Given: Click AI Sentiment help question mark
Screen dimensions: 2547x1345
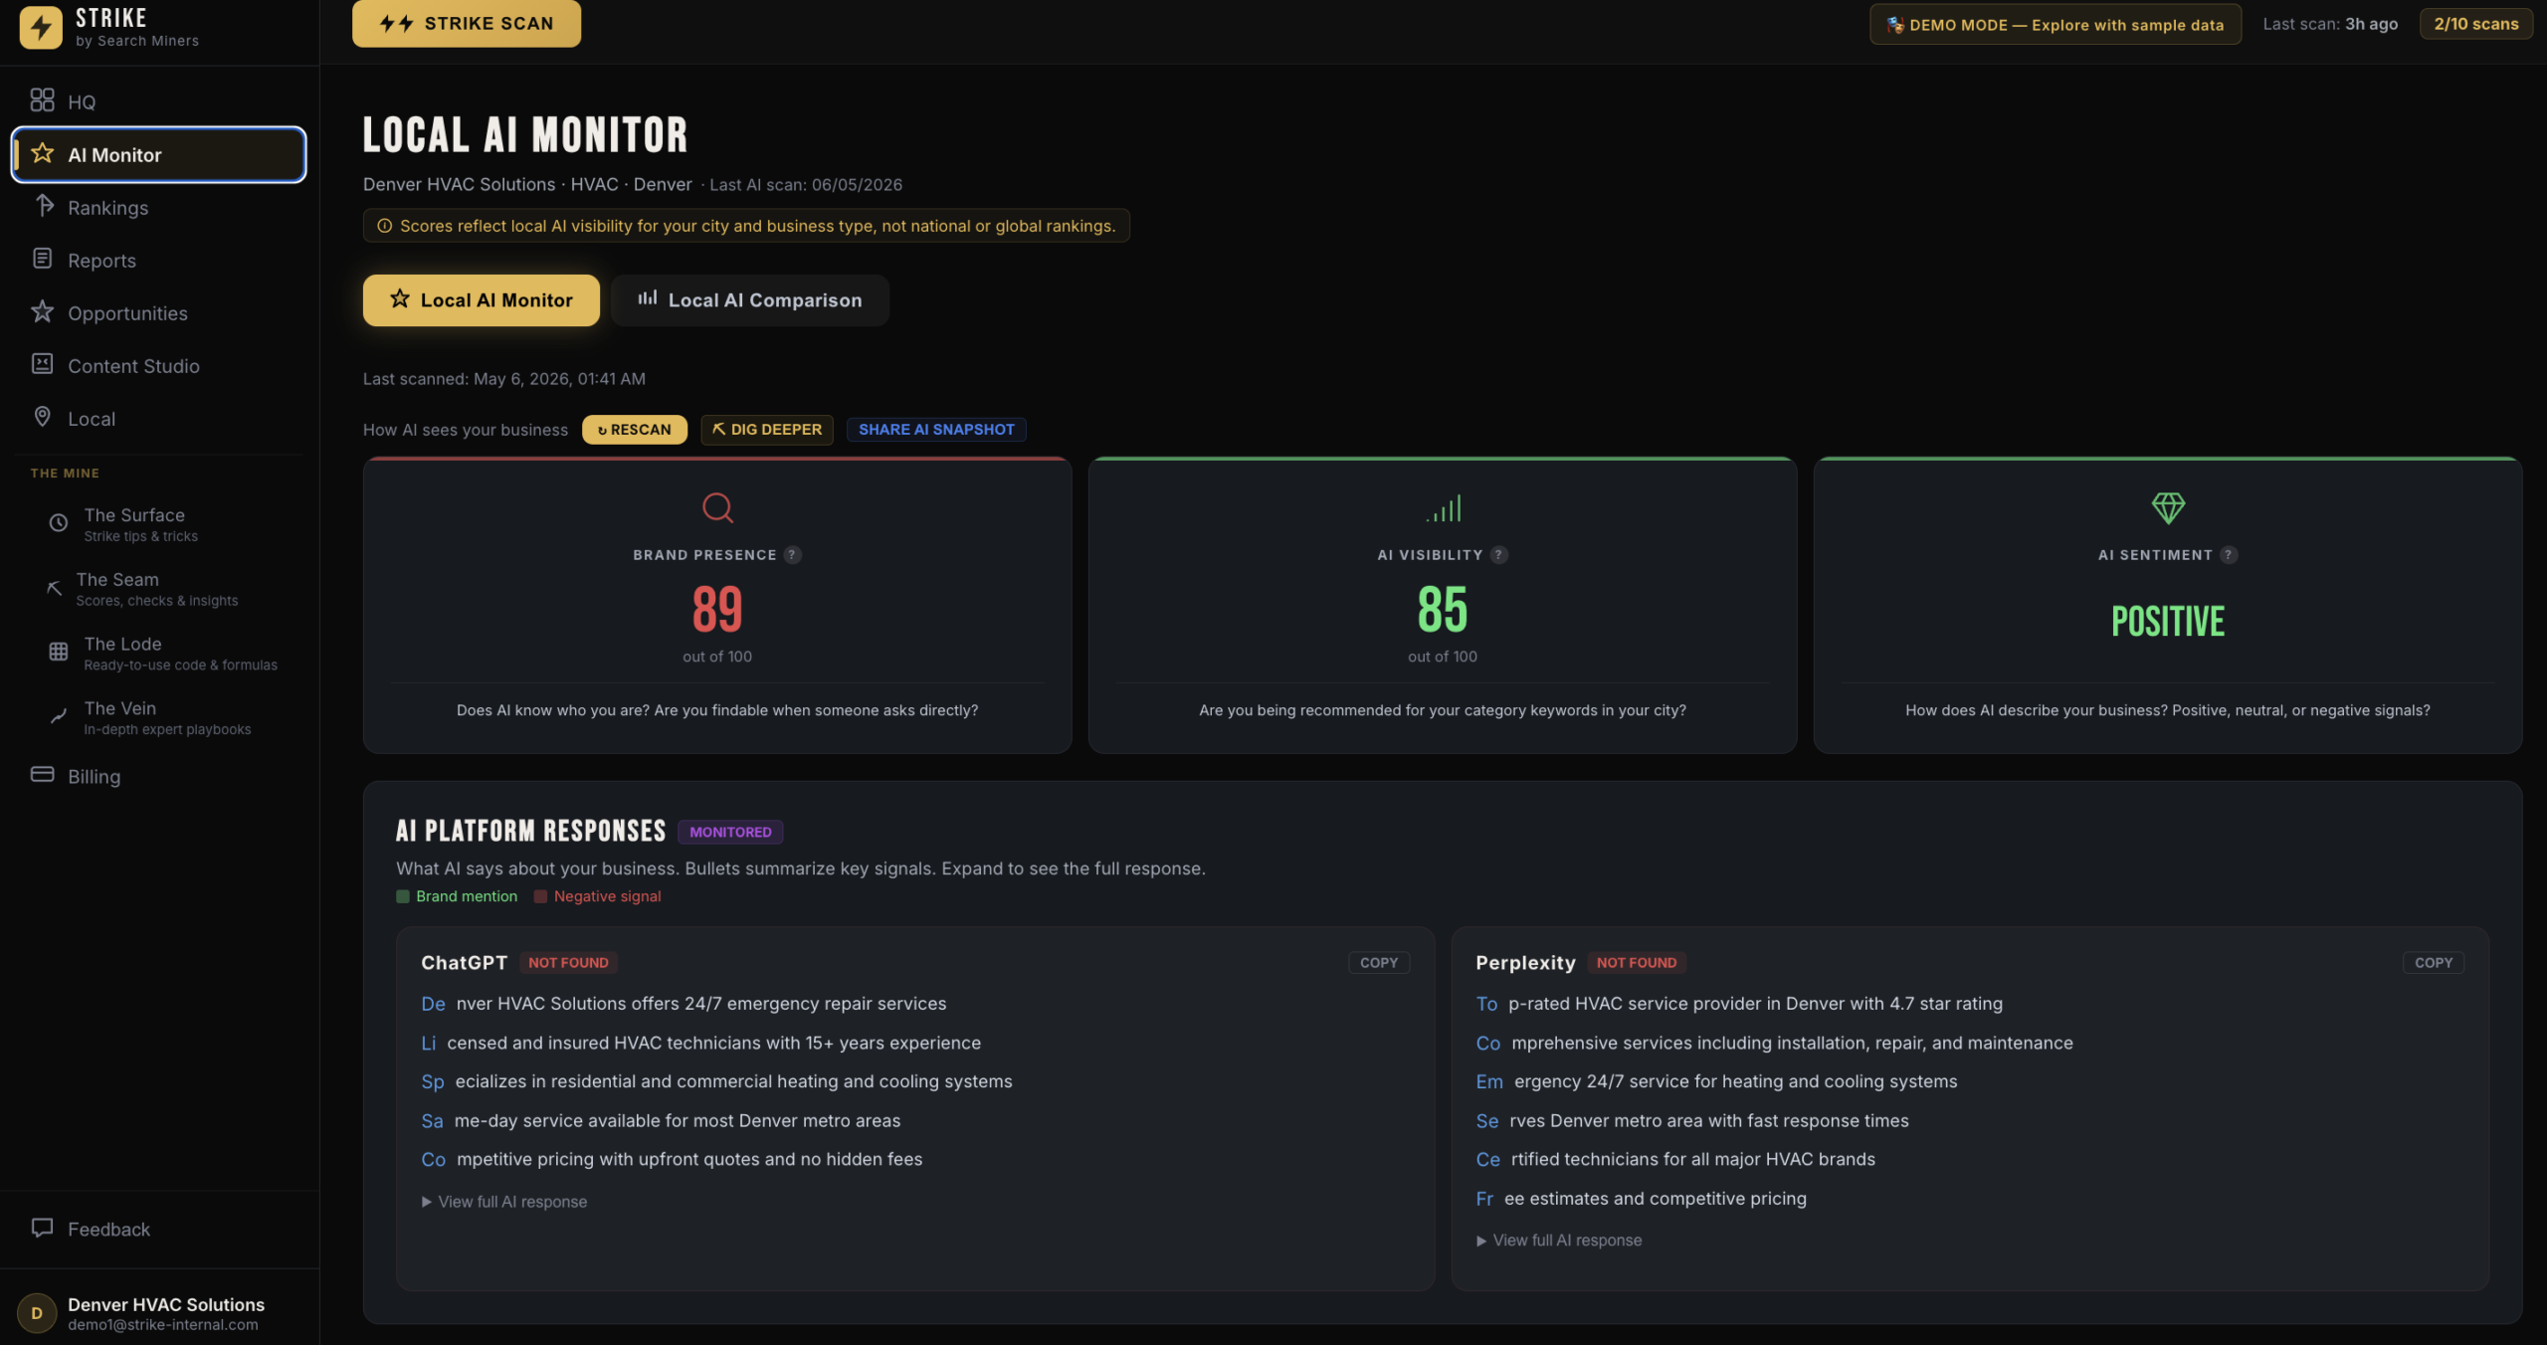Looking at the screenshot, I should pos(2229,555).
